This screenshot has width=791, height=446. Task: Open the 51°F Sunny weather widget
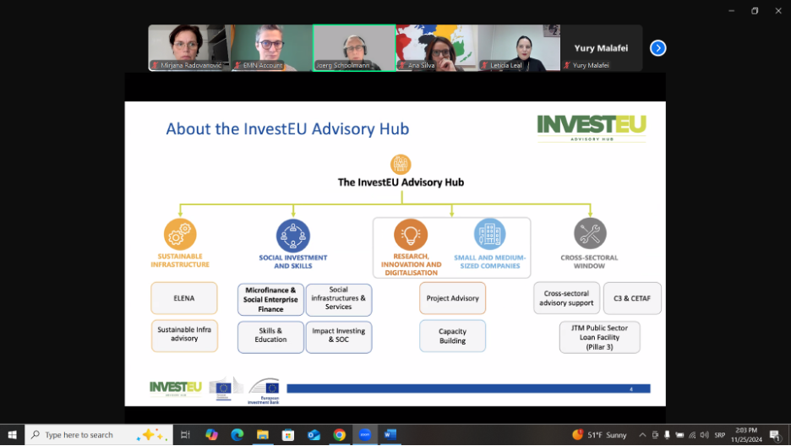599,435
